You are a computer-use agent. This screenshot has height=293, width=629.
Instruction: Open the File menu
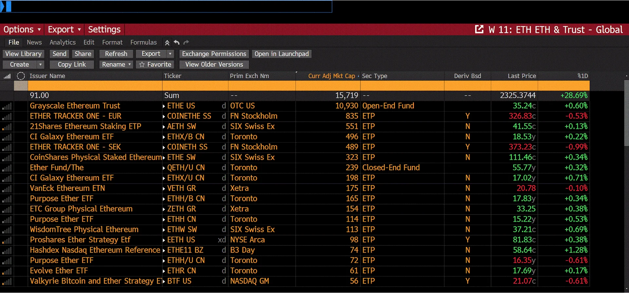[x=14, y=43]
